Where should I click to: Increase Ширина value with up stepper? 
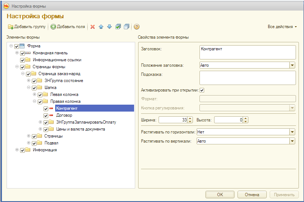(190, 119)
